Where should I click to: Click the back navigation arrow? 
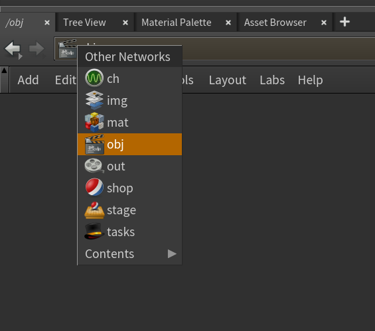13,49
